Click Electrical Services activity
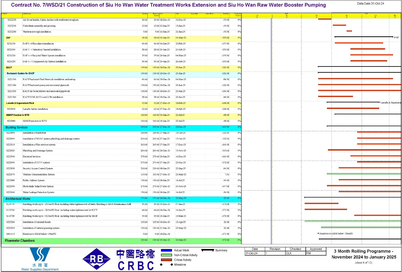Viewport: 402px width, 272px height. (x=32, y=157)
